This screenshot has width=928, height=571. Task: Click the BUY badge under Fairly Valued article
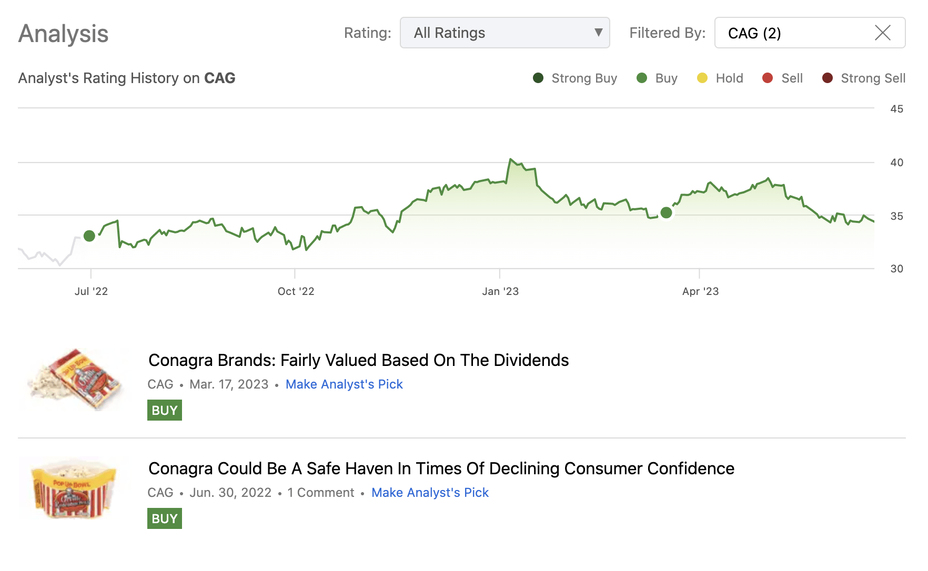point(165,410)
